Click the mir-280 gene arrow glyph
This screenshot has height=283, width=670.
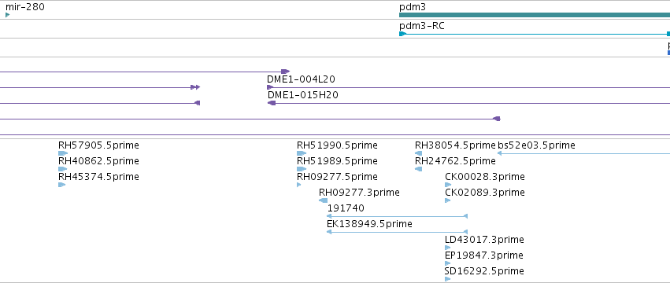7,15
